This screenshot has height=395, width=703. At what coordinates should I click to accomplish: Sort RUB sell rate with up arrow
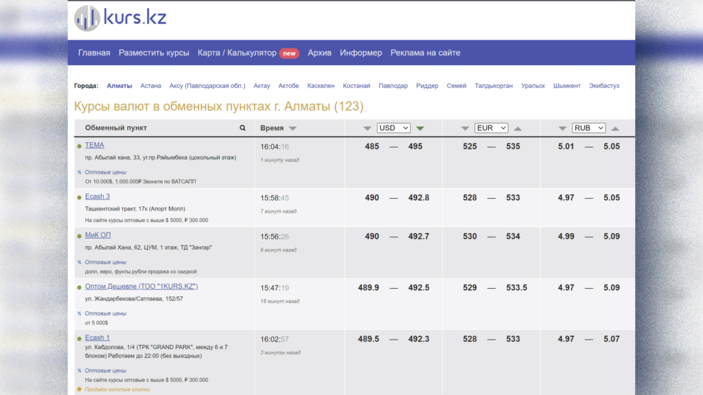tap(615, 128)
